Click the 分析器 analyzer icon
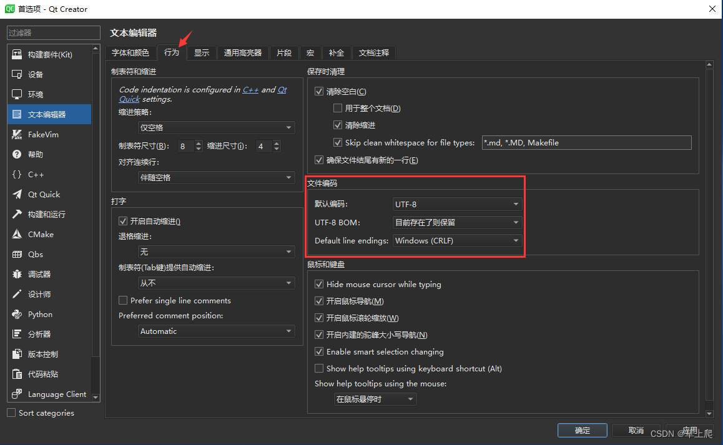Image resolution: width=723 pixels, height=445 pixels. pyautogui.click(x=17, y=334)
